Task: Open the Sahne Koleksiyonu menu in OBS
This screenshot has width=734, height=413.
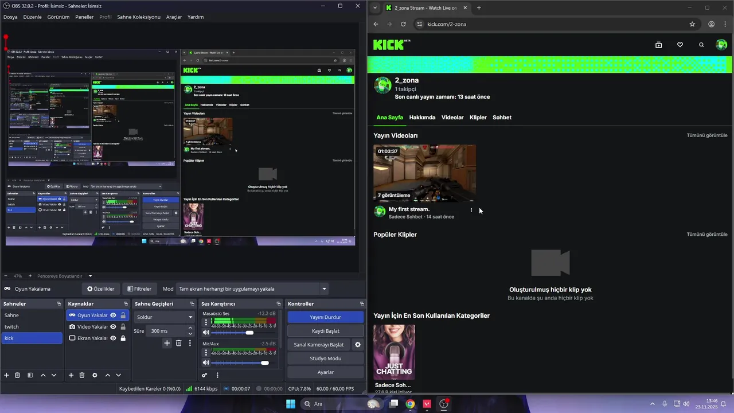Action: click(x=139, y=17)
